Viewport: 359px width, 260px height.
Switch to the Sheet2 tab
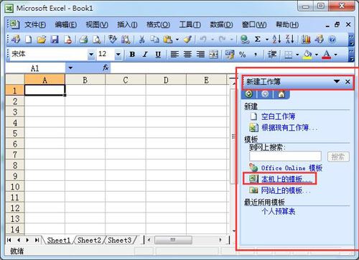click(x=89, y=240)
